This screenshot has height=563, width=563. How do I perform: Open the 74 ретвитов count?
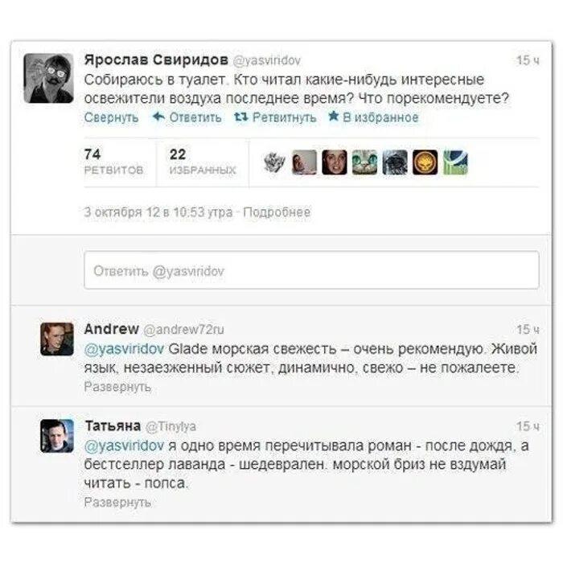click(x=113, y=162)
